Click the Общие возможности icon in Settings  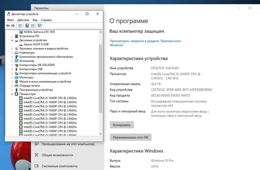[x=36, y=155]
